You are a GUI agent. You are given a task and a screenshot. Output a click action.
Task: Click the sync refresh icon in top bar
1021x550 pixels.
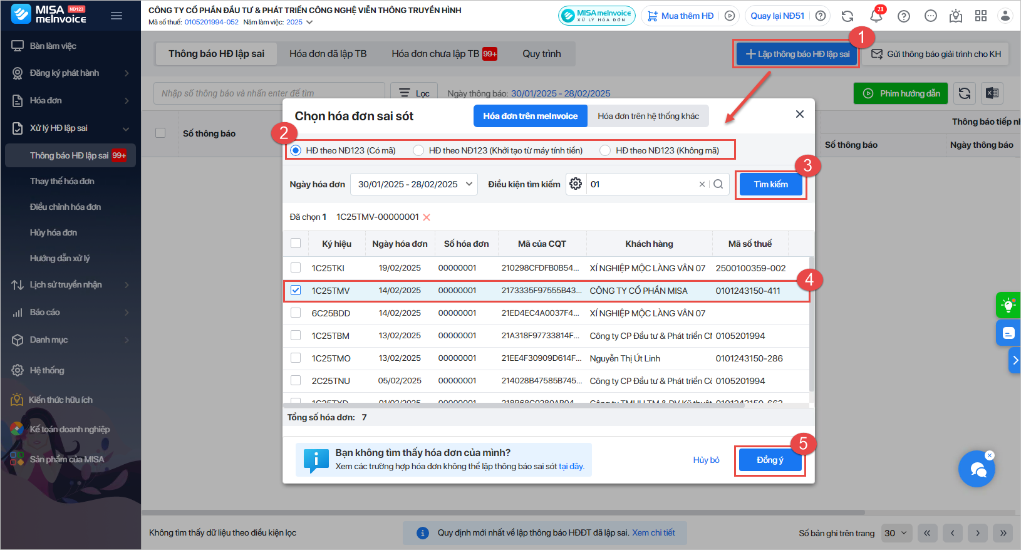click(x=847, y=16)
